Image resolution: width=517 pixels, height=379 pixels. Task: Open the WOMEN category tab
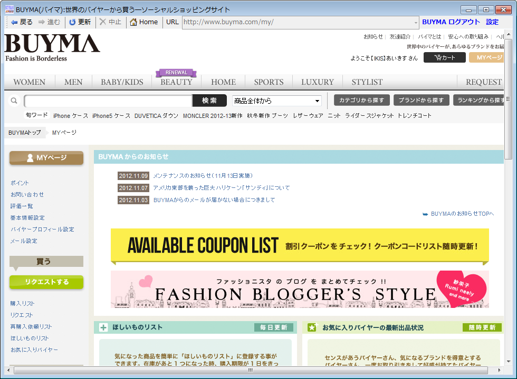click(30, 82)
